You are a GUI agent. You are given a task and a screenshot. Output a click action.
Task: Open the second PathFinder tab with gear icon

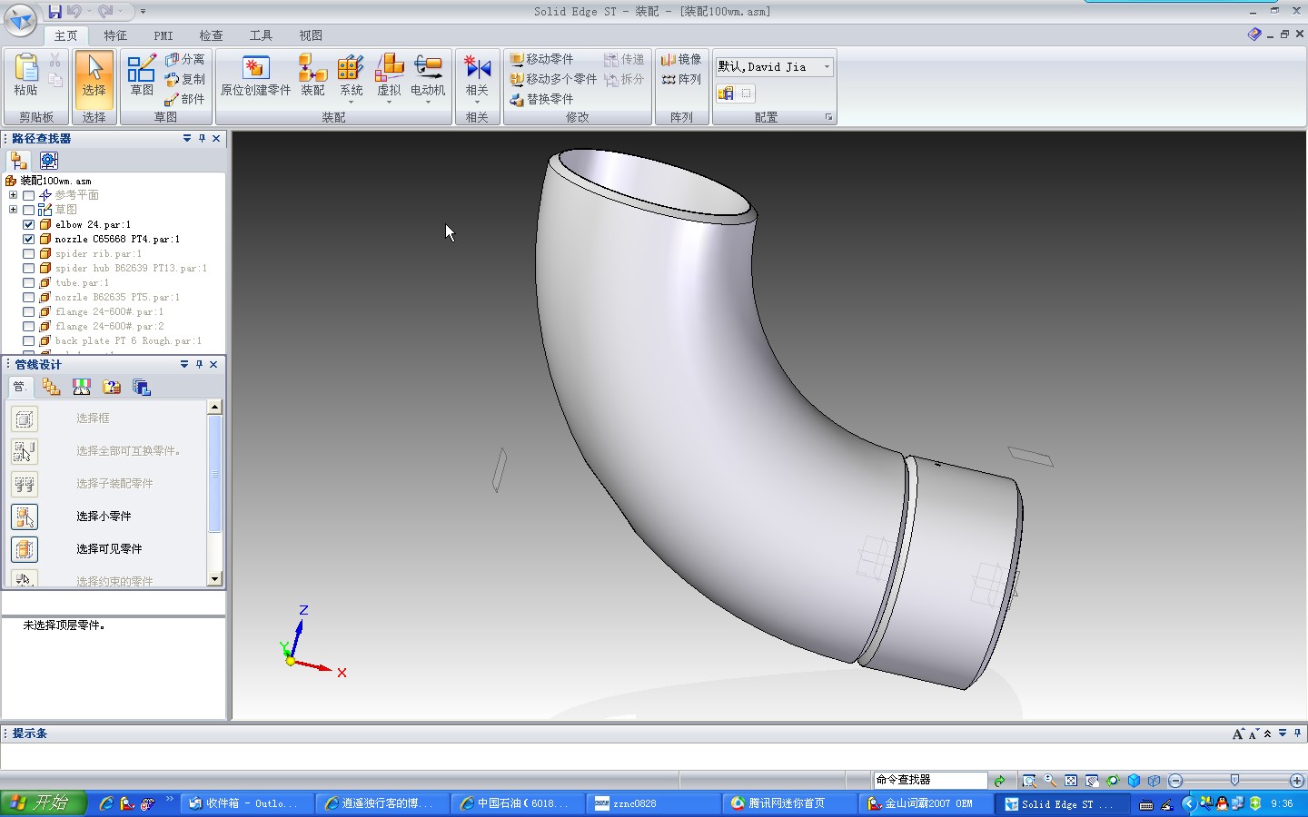point(49,161)
